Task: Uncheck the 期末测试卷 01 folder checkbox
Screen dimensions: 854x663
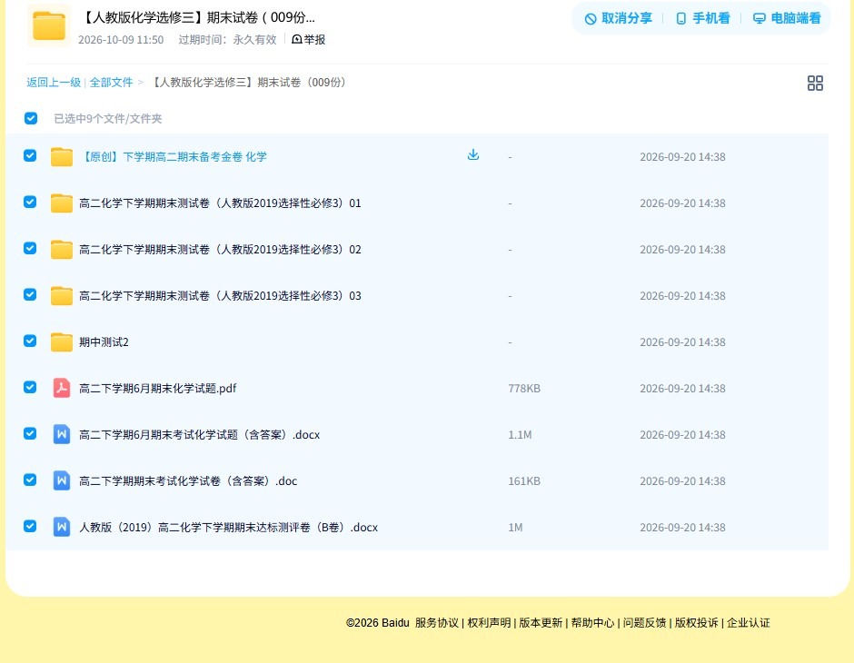Action: pyautogui.click(x=30, y=202)
